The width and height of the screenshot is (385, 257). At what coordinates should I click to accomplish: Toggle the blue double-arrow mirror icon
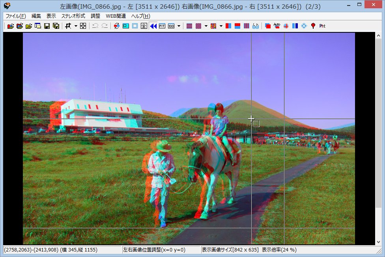[153, 26]
